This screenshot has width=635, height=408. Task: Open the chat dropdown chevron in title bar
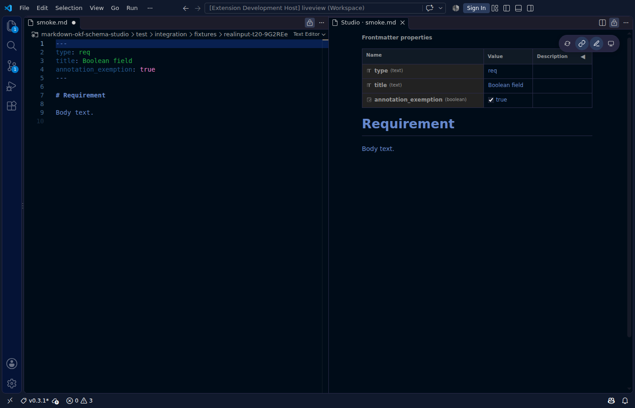[x=440, y=8]
